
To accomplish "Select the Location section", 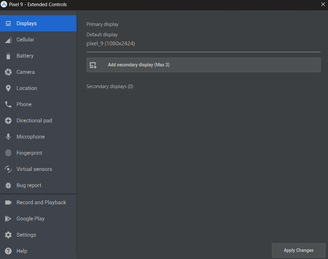I will coord(38,88).
